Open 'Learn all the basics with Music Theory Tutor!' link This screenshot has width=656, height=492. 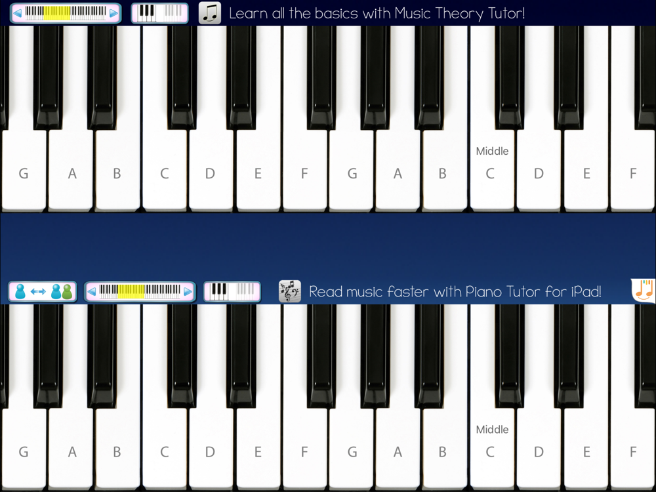pos(377,13)
